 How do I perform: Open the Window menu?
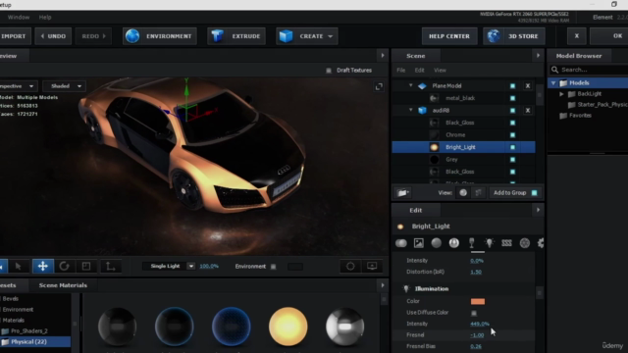[x=19, y=18]
